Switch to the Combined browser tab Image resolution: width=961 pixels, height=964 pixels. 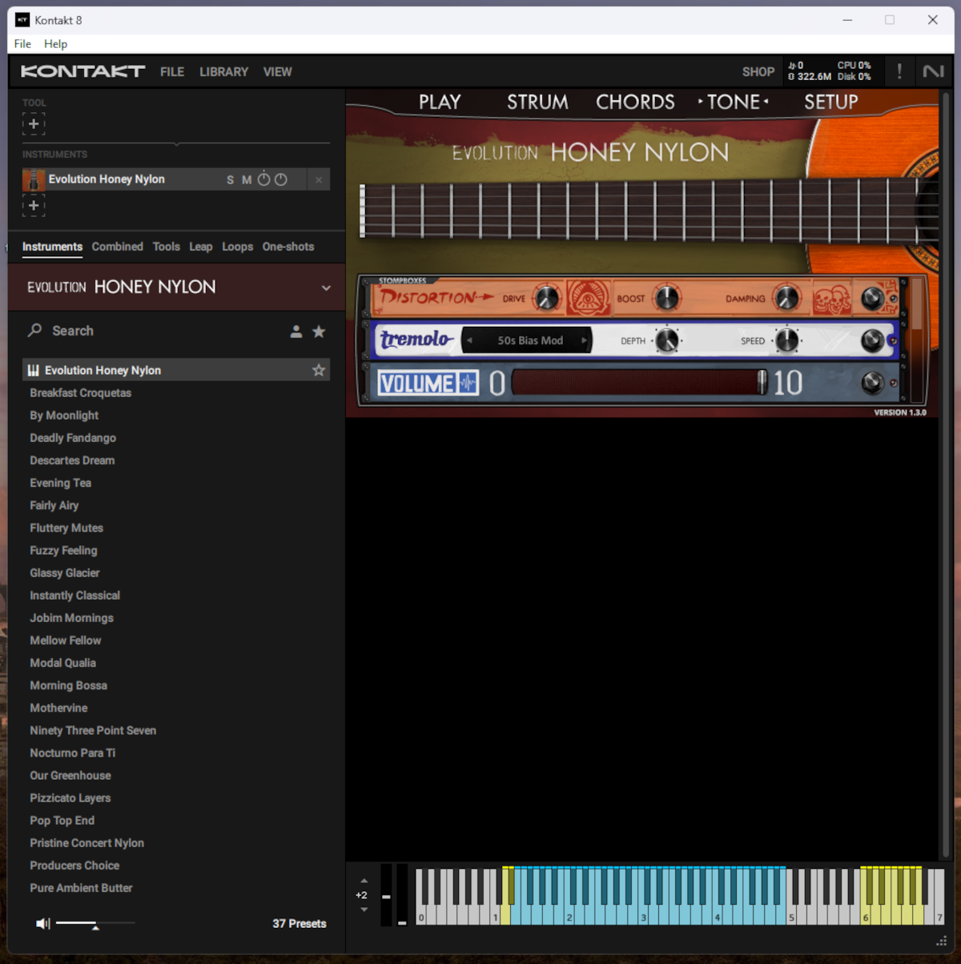[117, 247]
